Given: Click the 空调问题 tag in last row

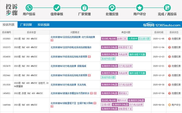Looking at the screenshot, I should click(106, 105).
